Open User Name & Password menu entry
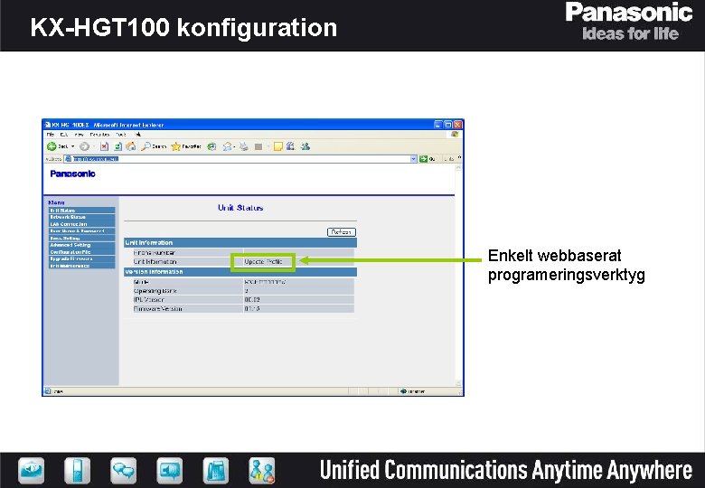This screenshot has width=705, height=488. tap(82, 231)
